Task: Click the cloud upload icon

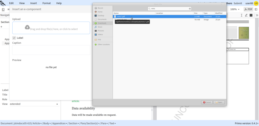Action: click(x=27, y=27)
